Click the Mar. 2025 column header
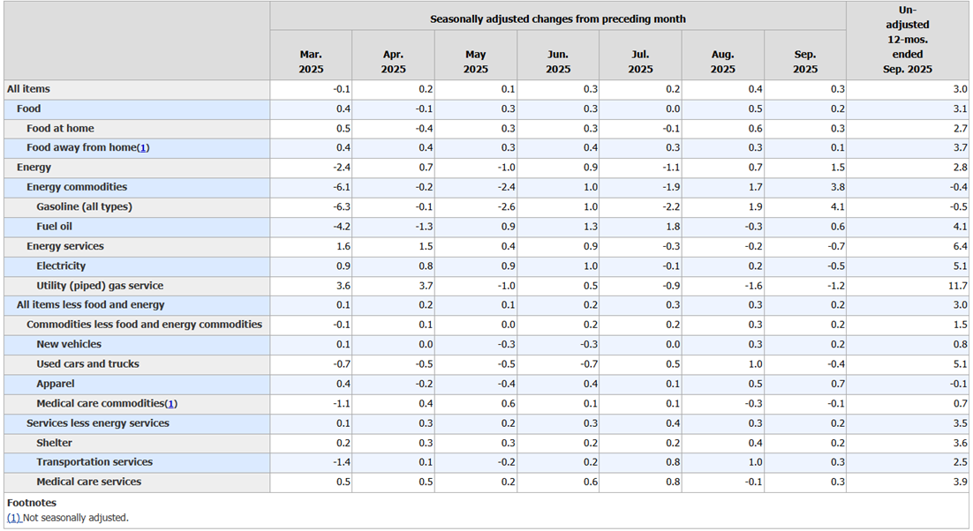Viewport: 973px width, 531px height. pyautogui.click(x=311, y=62)
